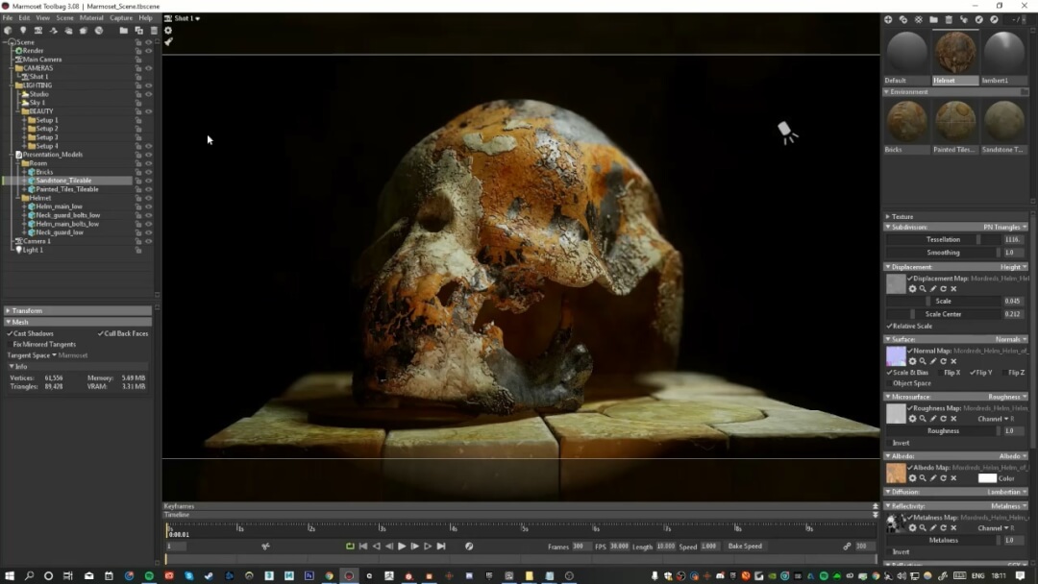Create a new material with the plus icon
This screenshot has width=1038, height=584.
888,20
